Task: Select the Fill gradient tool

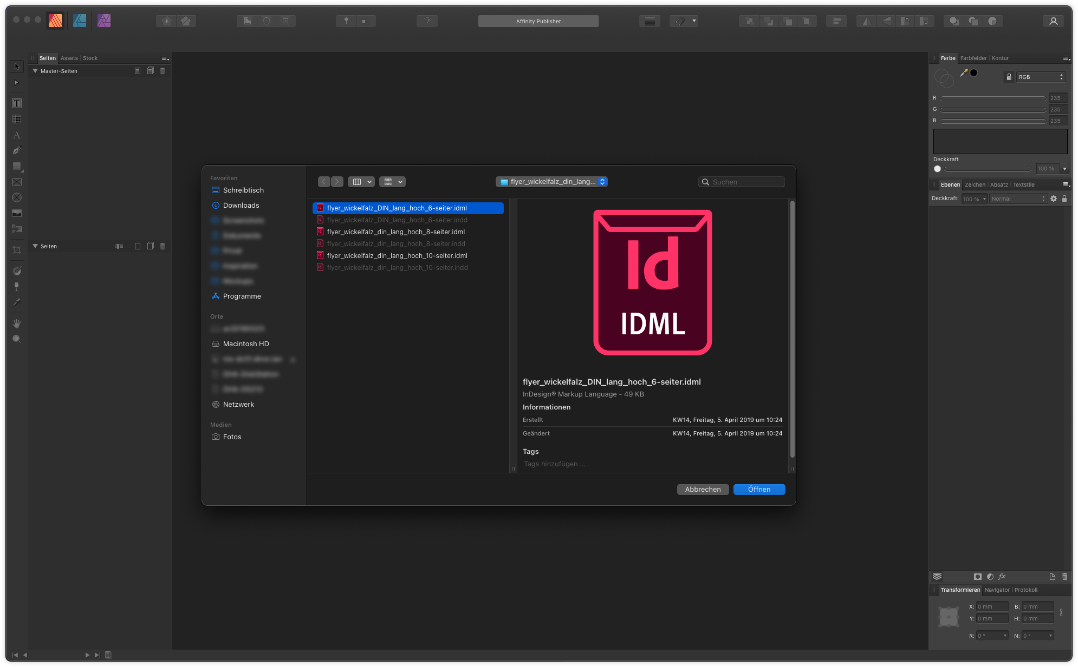Action: tap(17, 270)
